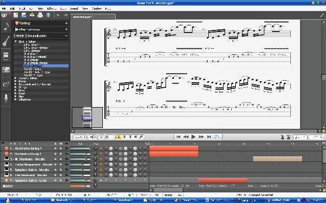Screen dimensions: 326x203
Task: Select voice 1 button
Action: (x=119, y=137)
